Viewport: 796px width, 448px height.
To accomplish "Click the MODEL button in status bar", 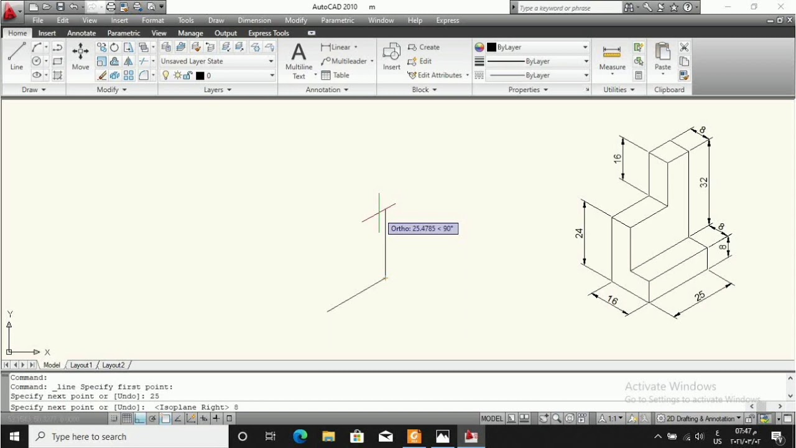I will coord(492,419).
